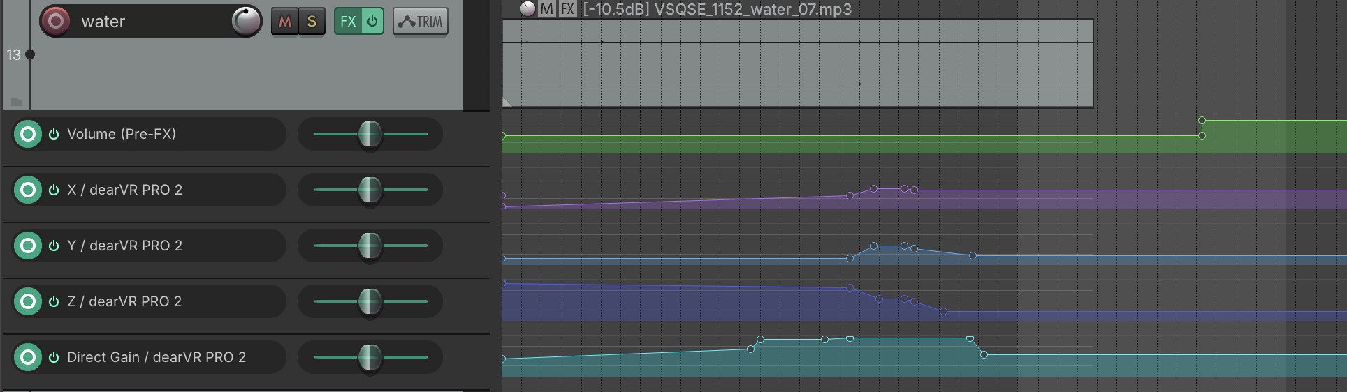1347x392 pixels.
Task: Select the Volume (Pre-FX) envelope label
Action: click(122, 134)
